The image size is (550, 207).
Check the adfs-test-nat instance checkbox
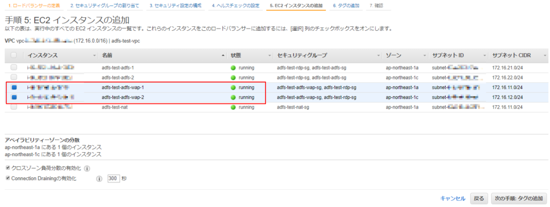coord(14,107)
